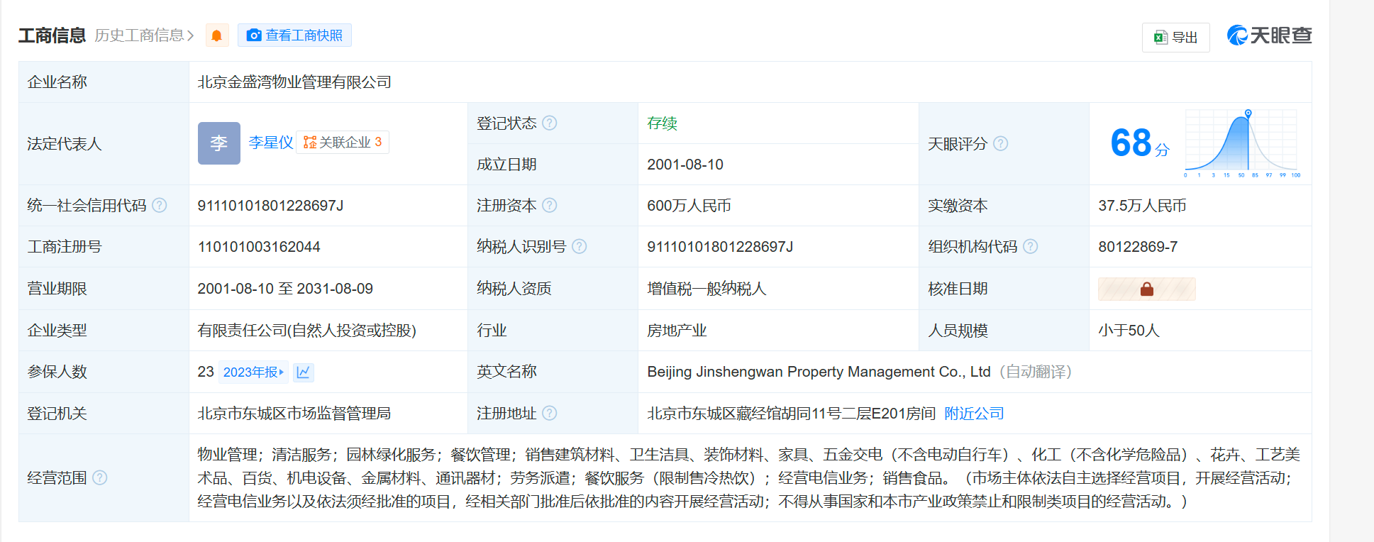Click address 北京市东城区藏经馆胡同11号二层E201房间
Screen dimensions: 1374x542
pyautogui.click(x=792, y=414)
